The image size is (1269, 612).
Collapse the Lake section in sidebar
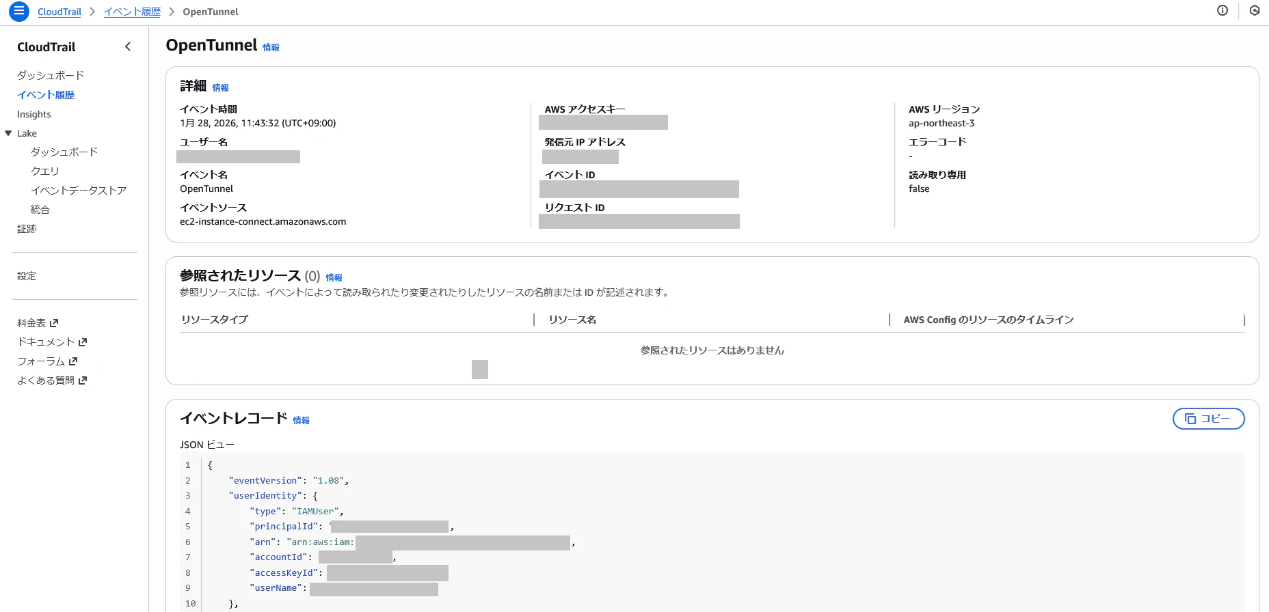coord(8,133)
